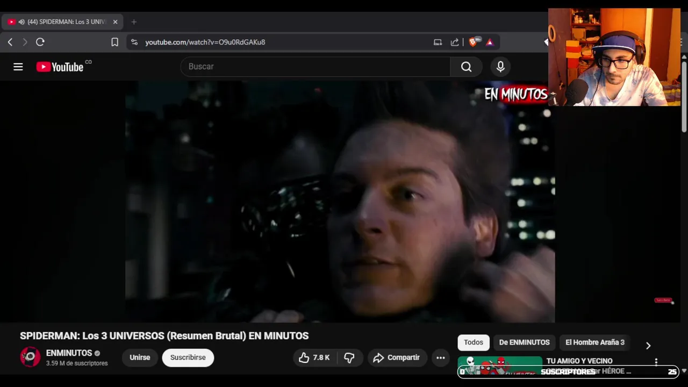The image size is (688, 387).
Task: Select the De ENMINUTOS filter chip
Action: point(524,342)
